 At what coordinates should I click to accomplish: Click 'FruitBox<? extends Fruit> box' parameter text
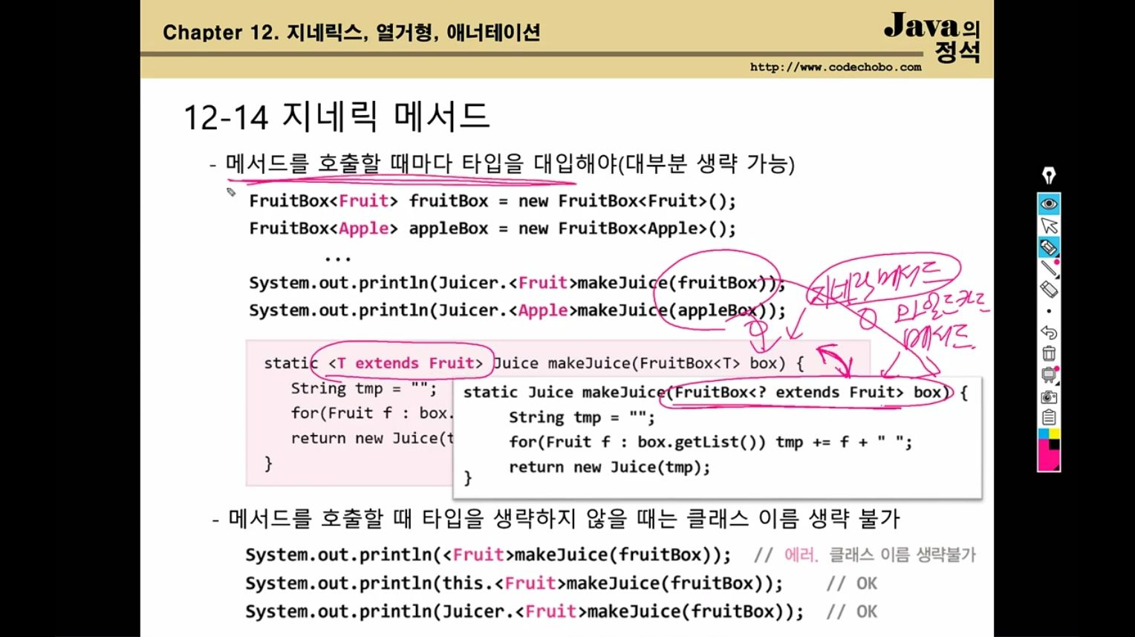pyautogui.click(x=808, y=392)
